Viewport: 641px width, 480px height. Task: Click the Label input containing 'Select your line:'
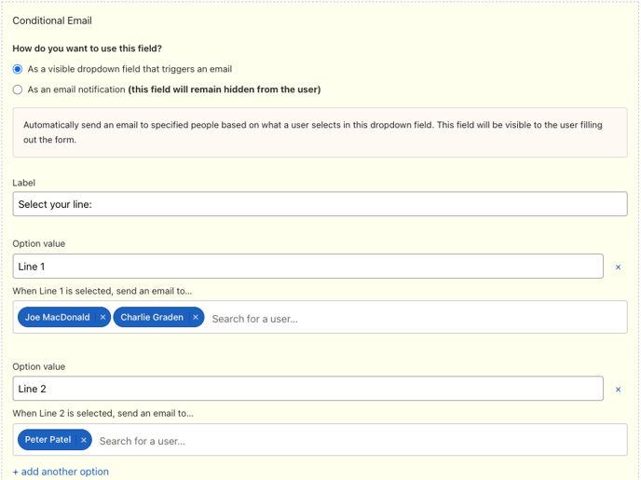click(x=320, y=204)
